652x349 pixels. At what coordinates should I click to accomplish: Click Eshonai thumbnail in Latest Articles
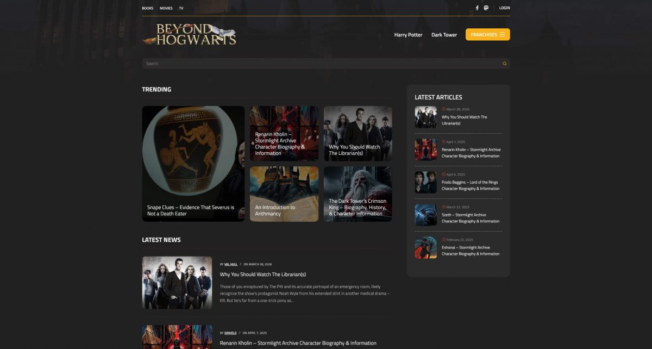pyautogui.click(x=426, y=247)
